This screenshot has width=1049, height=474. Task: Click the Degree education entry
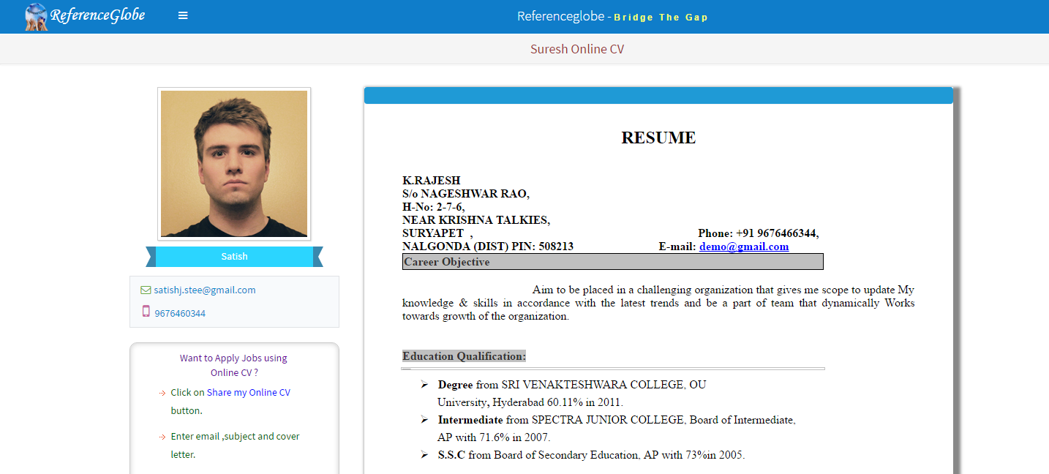(x=572, y=394)
